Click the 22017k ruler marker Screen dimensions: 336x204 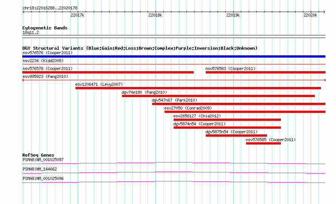[77, 15]
